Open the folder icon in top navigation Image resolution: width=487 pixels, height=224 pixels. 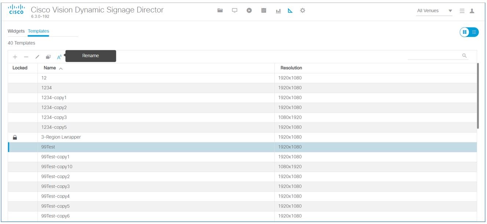click(220, 11)
